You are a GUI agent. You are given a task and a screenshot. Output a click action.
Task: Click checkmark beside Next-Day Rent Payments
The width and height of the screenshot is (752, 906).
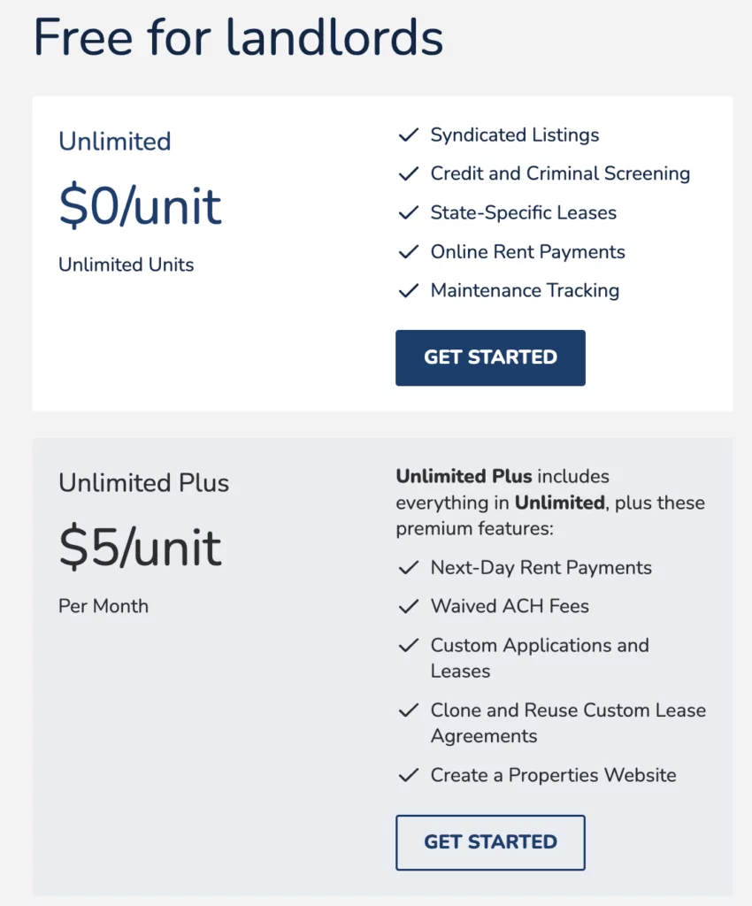(x=409, y=568)
